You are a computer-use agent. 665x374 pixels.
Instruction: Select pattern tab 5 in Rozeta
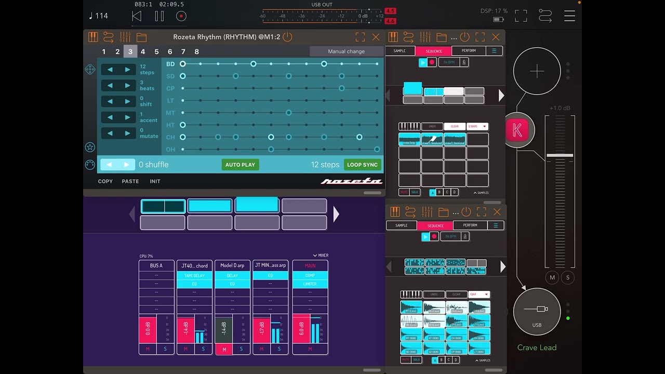156,51
